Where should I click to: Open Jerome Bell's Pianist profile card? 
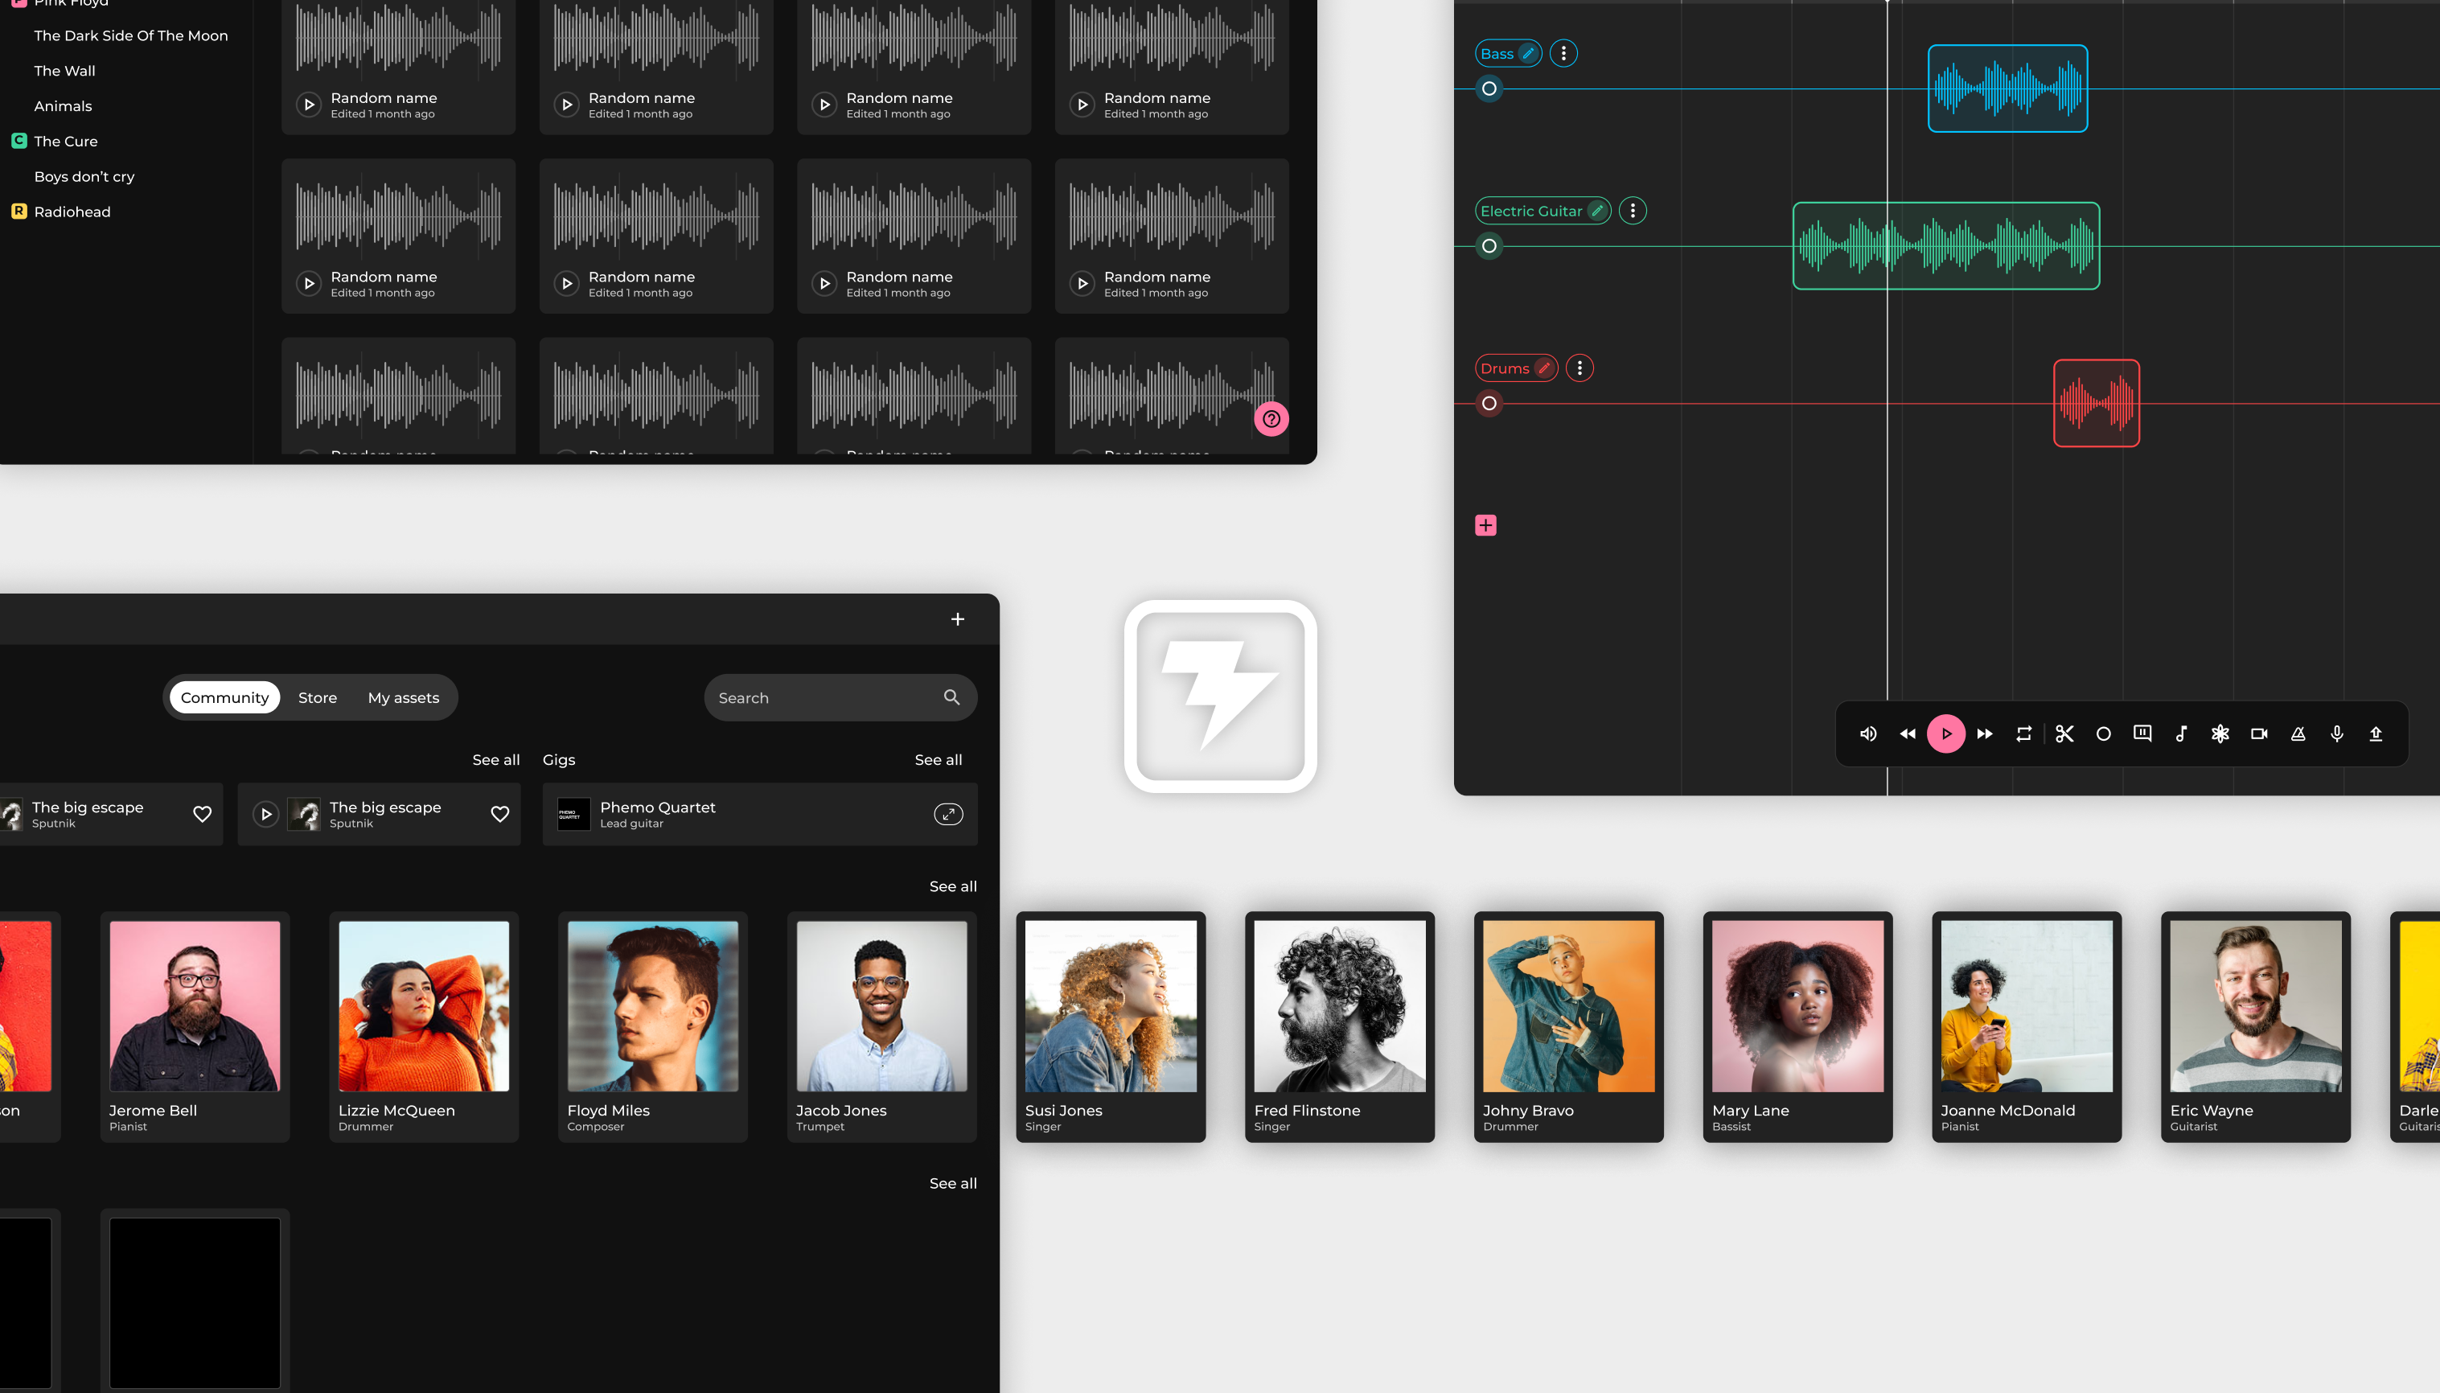coord(195,1026)
